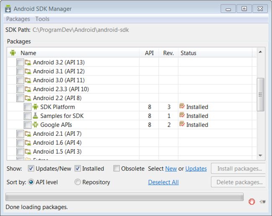Click the scroll down arrow in package list
272x216 pixels.
260,155
